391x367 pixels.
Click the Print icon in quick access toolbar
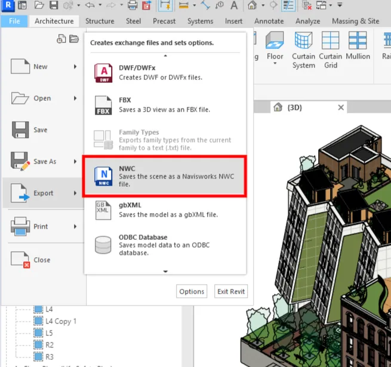point(133,6)
